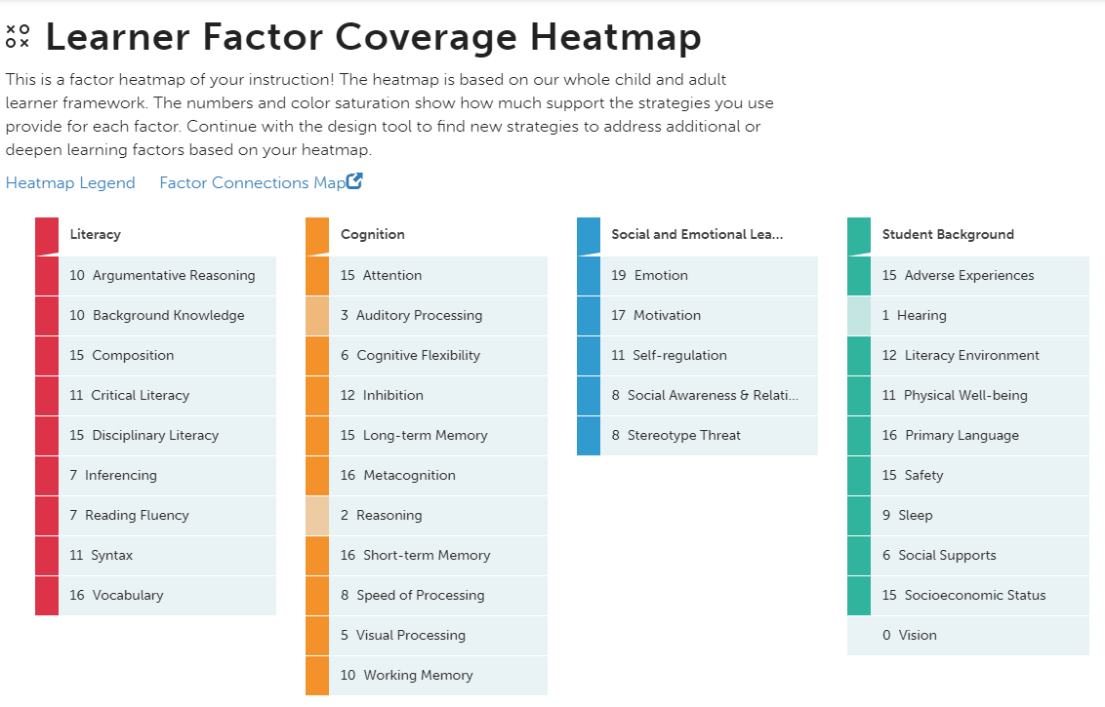Click the teal Student Background color block
1105x707 pixels.
[859, 235]
